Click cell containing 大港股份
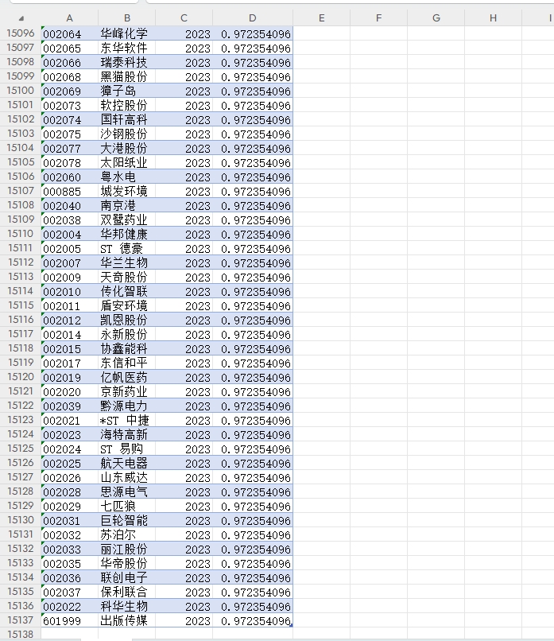554x641 pixels. (x=126, y=148)
